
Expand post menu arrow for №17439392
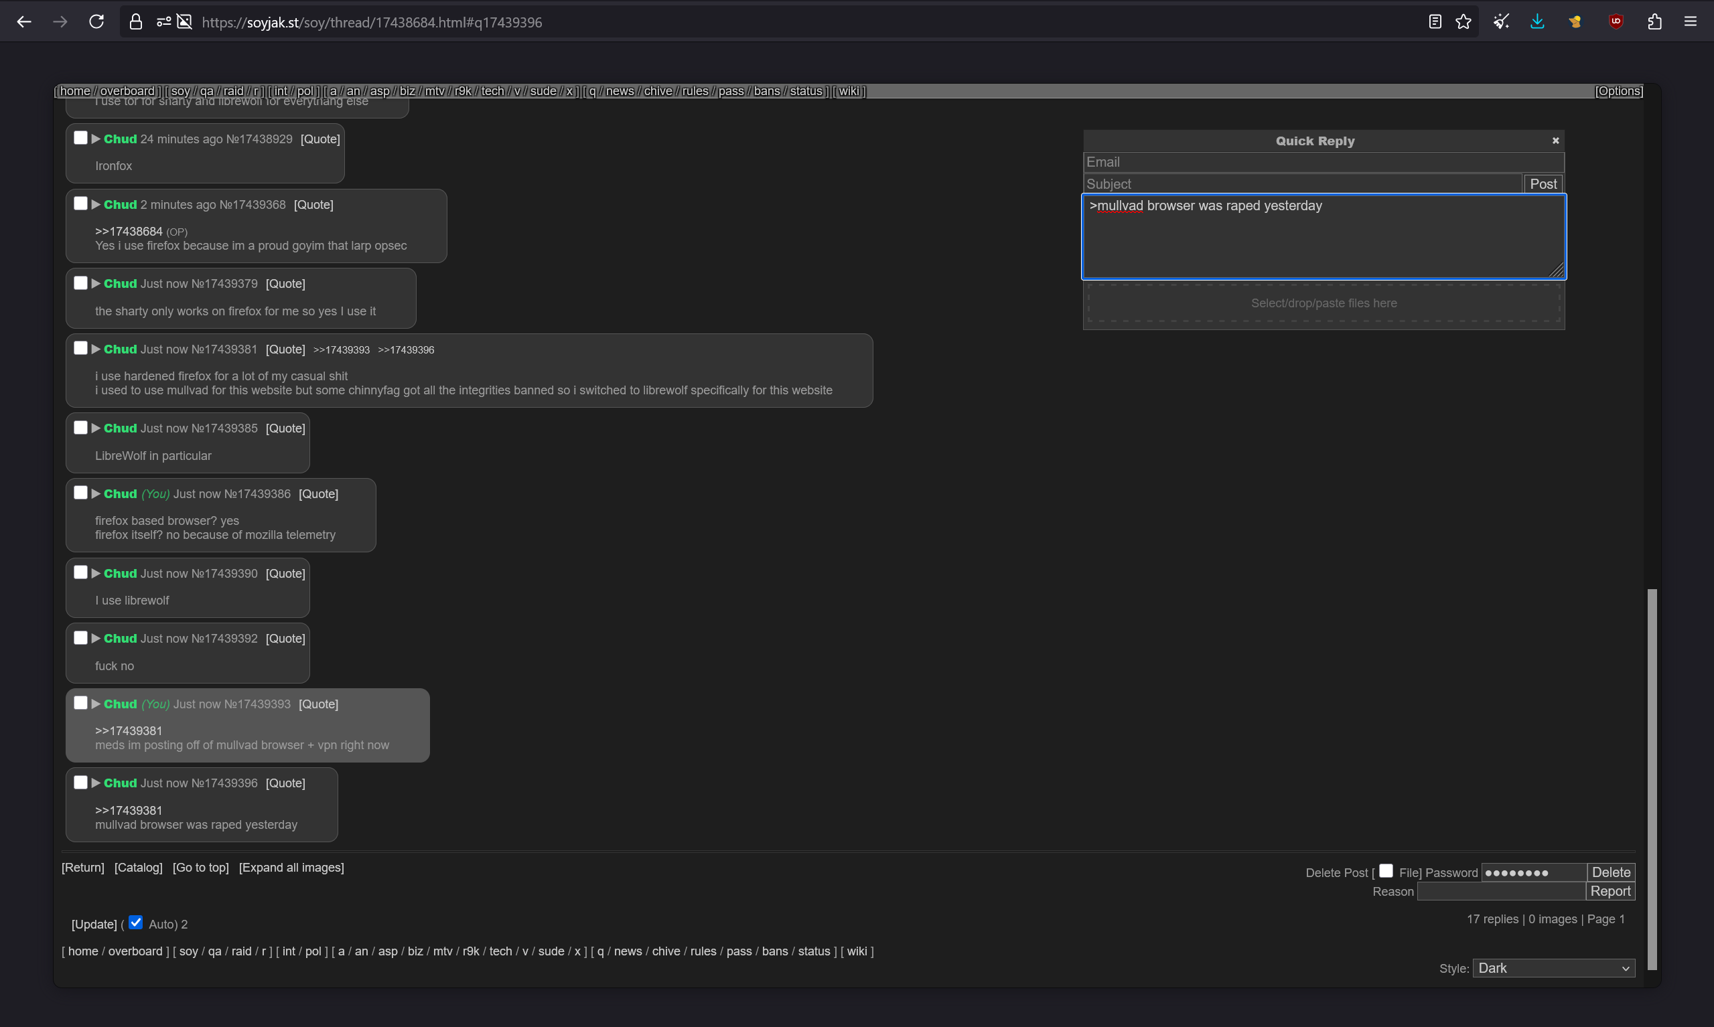pos(96,638)
